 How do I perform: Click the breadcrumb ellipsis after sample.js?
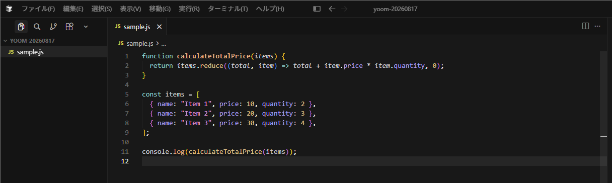[x=164, y=44]
